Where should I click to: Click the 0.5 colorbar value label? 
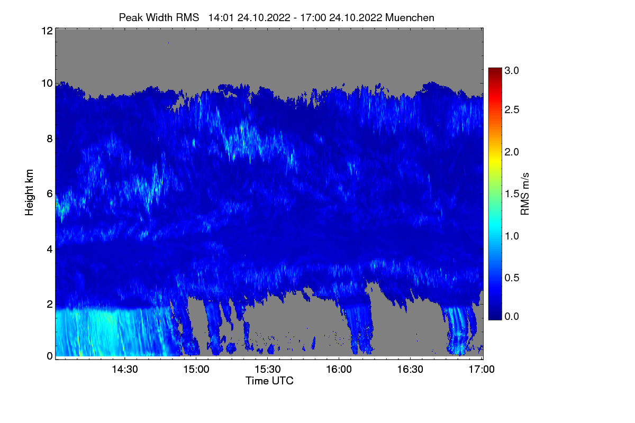click(x=512, y=277)
